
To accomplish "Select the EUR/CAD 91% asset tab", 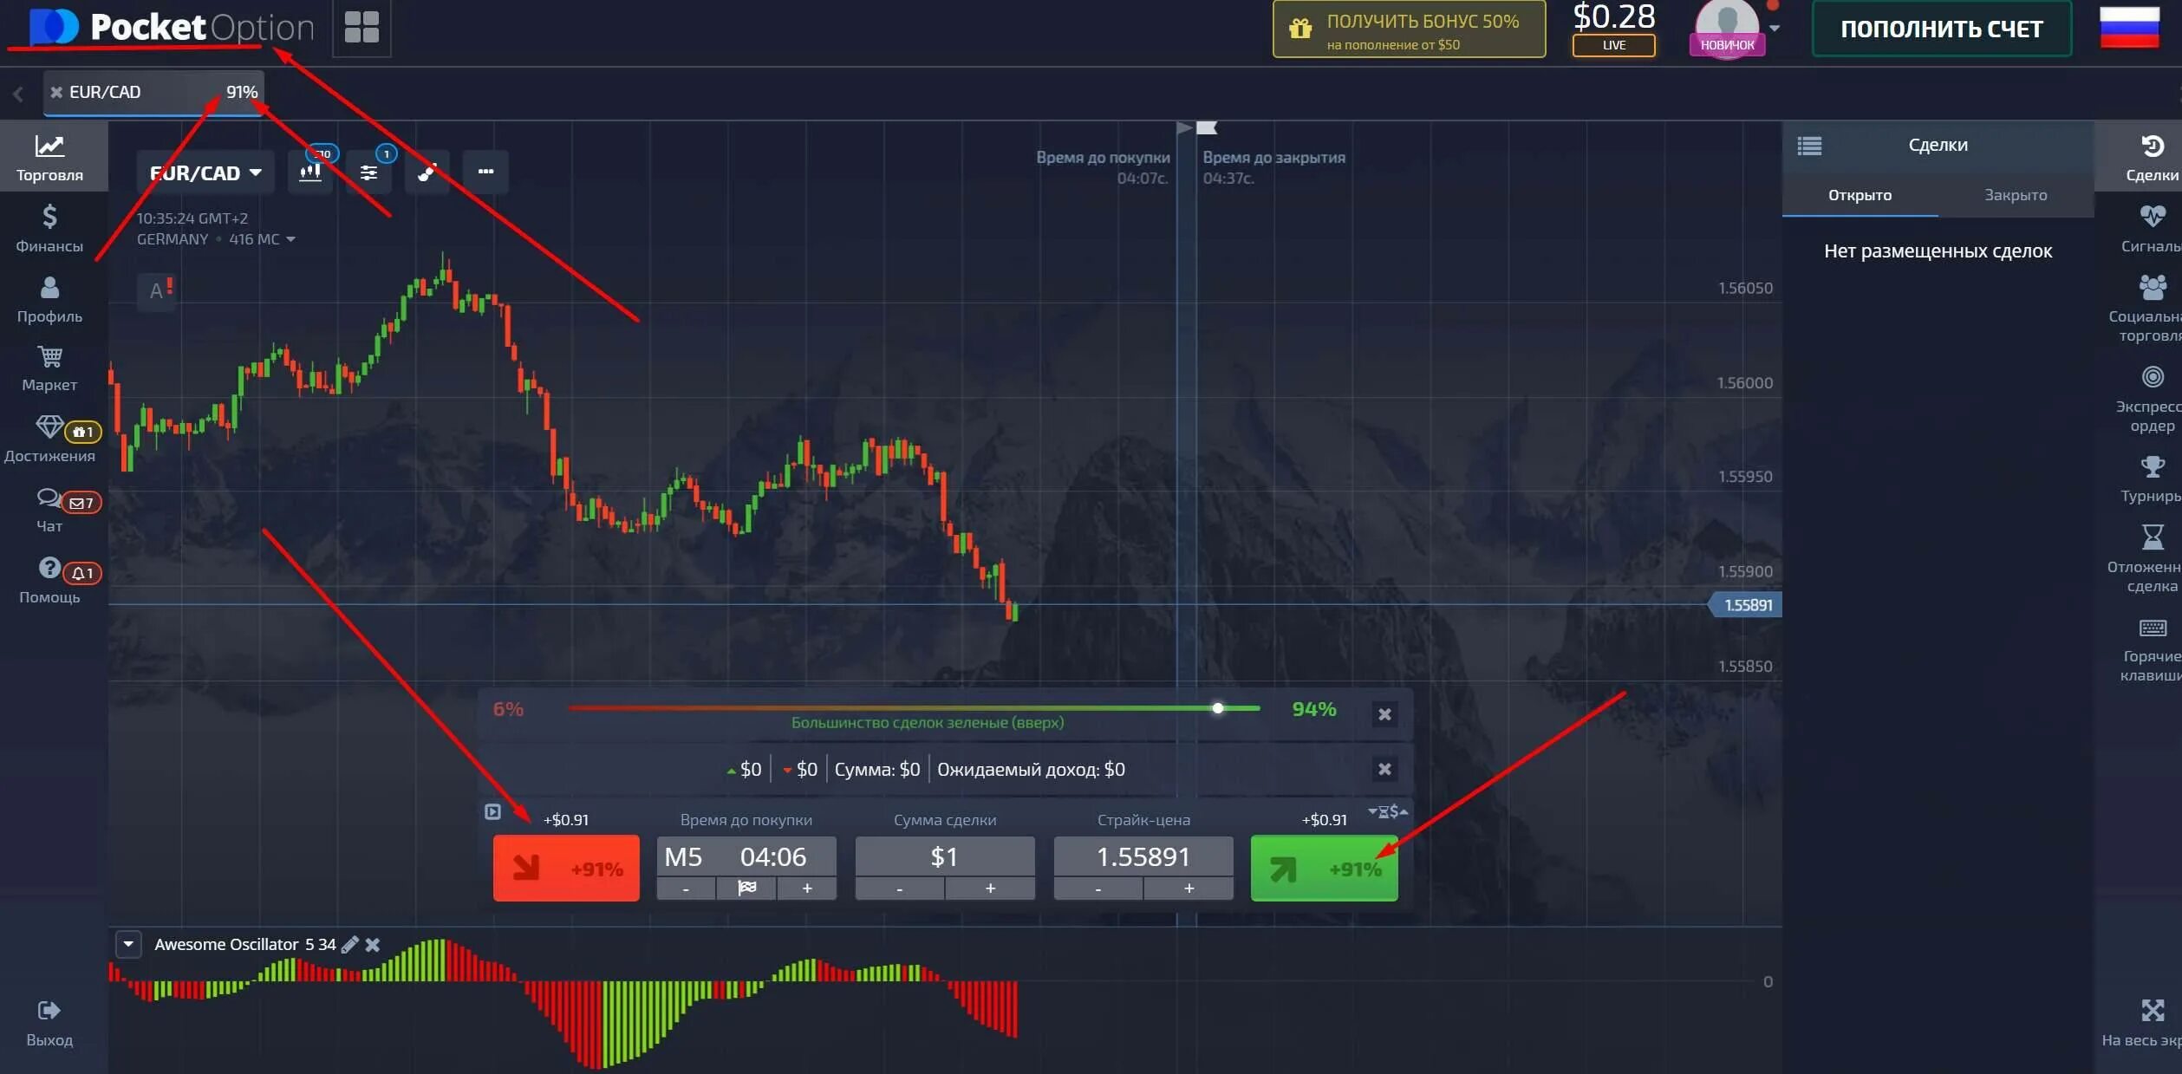I will (x=154, y=92).
